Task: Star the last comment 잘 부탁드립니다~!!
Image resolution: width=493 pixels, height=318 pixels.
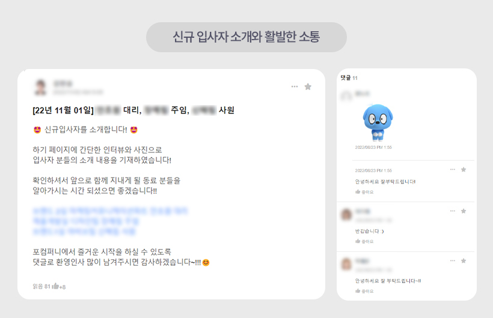Action: [x=464, y=260]
